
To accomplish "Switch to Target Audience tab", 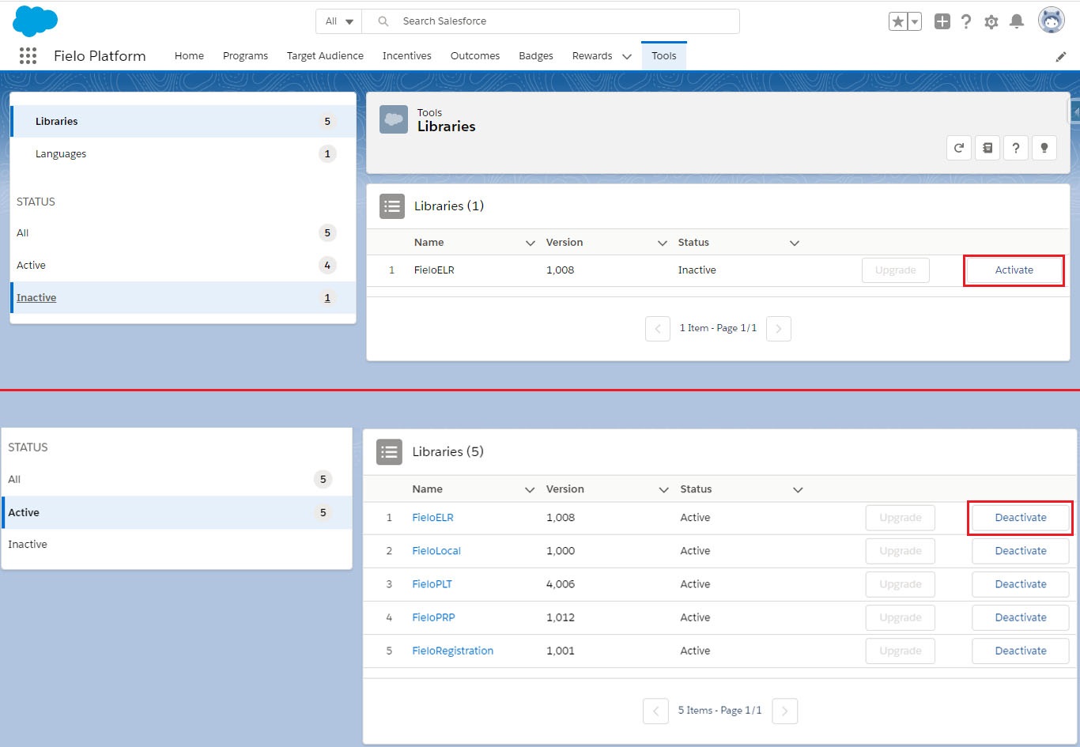I will 325,56.
